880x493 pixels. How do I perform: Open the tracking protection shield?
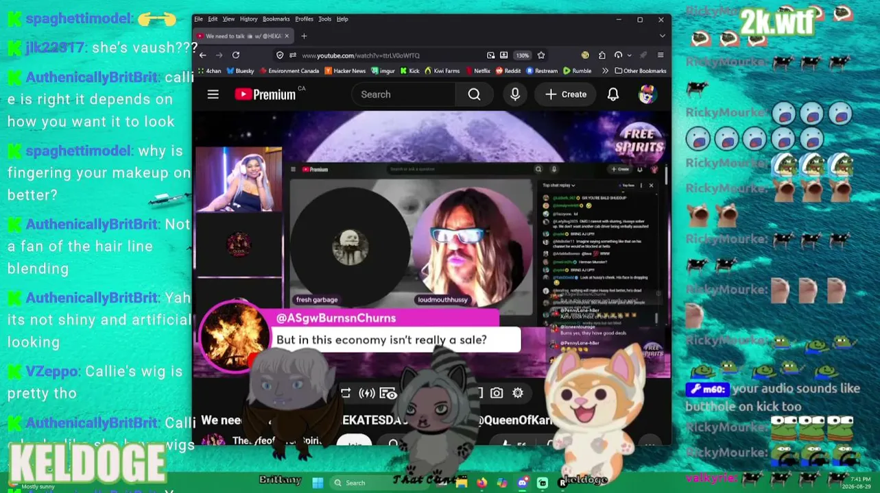280,55
